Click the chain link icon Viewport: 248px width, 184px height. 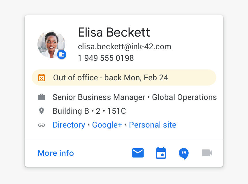[x=42, y=125]
